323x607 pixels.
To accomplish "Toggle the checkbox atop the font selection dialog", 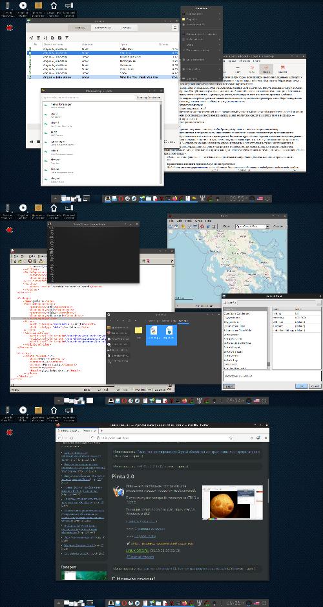I will [x=225, y=302].
